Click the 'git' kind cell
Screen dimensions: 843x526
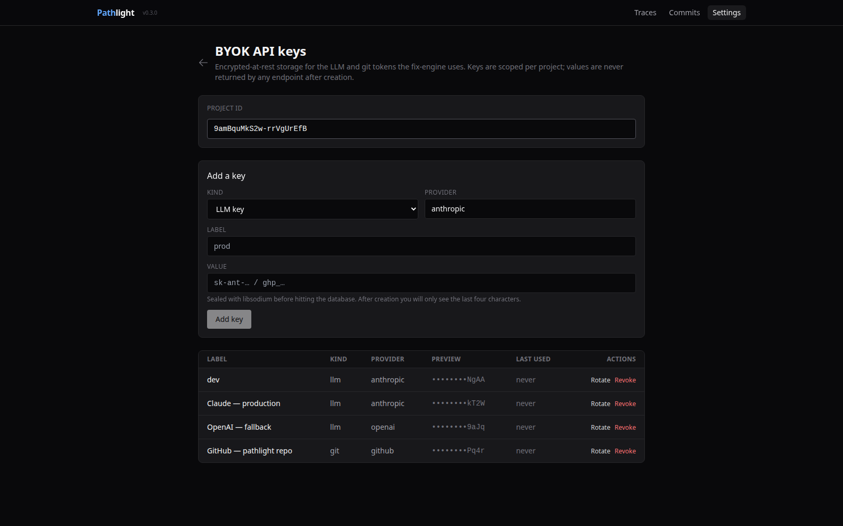pyautogui.click(x=335, y=451)
